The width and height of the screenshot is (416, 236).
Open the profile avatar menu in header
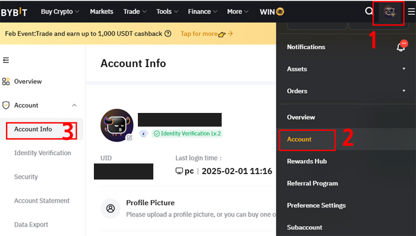(390, 12)
